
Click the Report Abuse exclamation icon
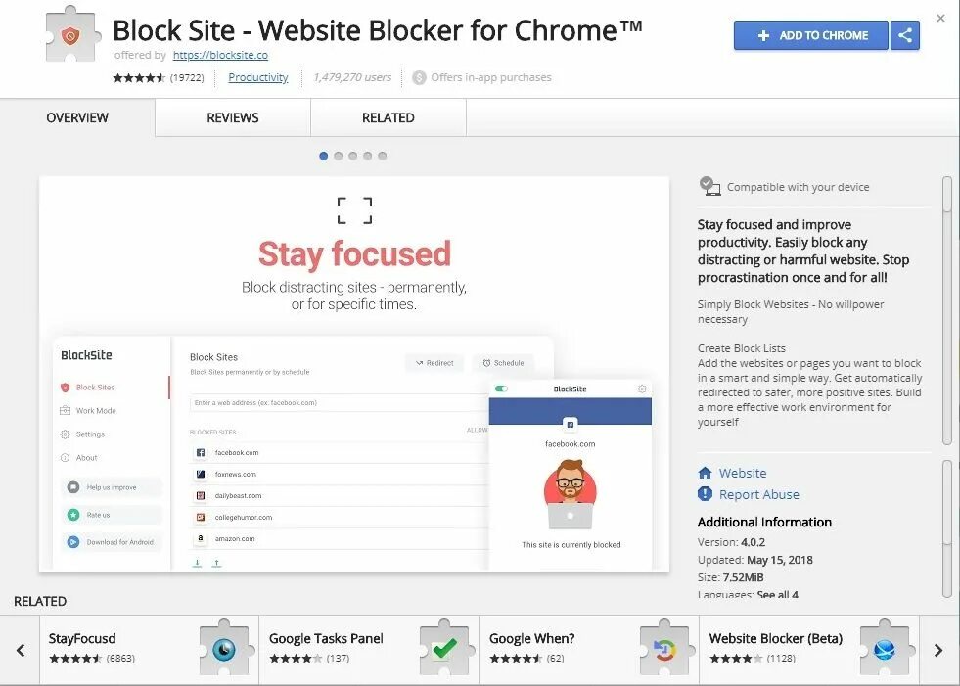click(x=705, y=494)
